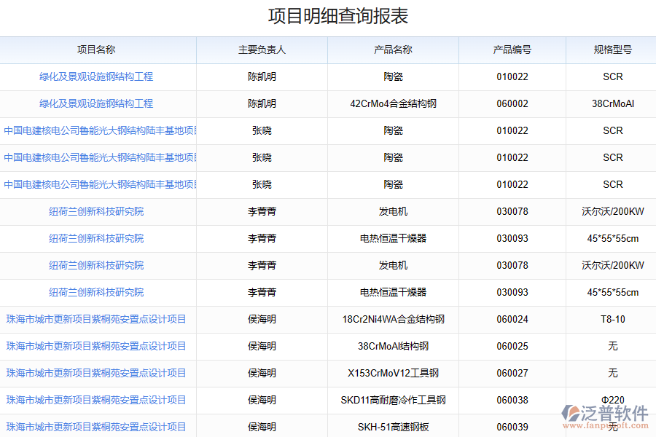The image size is (656, 437).
Task: Open 珠海市 project link in SKH-51 row
Action: (96, 427)
